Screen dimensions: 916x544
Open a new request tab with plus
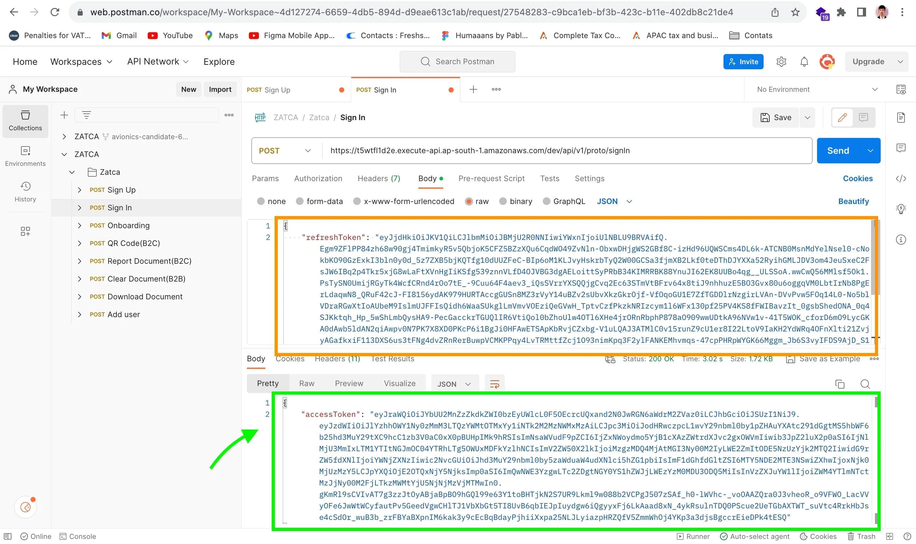point(473,89)
